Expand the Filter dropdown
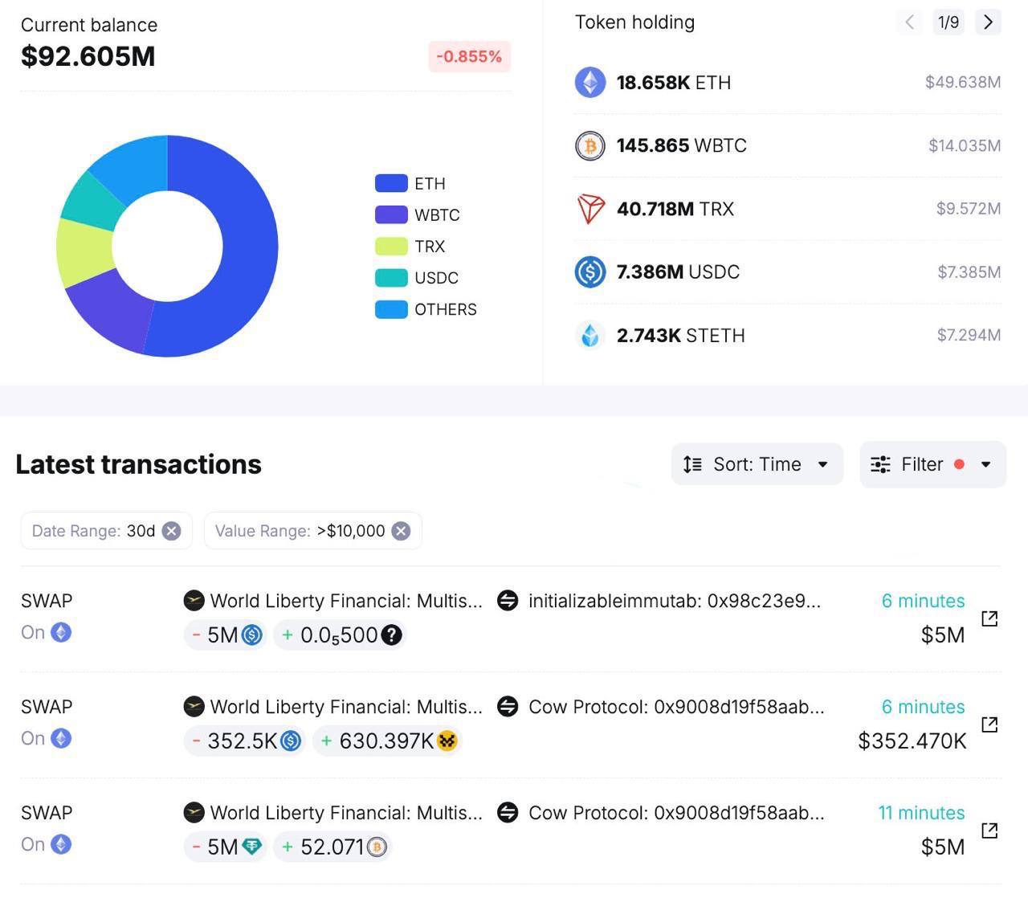The width and height of the screenshot is (1028, 902). click(932, 464)
